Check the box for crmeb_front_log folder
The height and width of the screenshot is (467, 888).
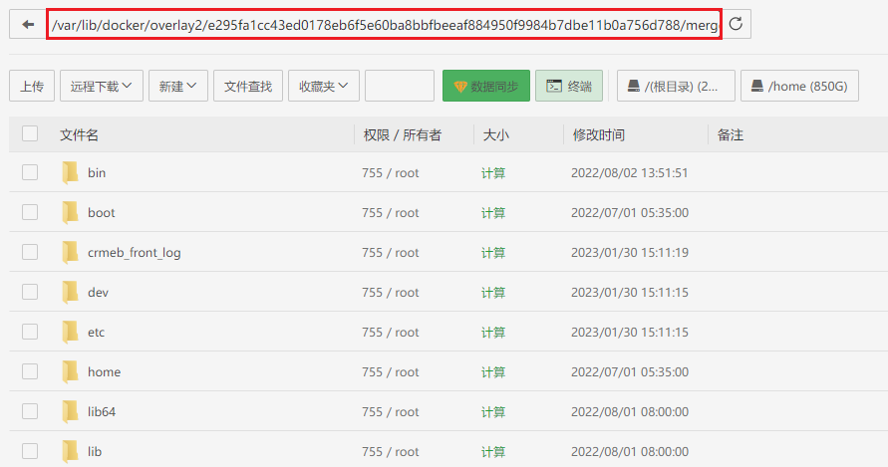coord(30,252)
